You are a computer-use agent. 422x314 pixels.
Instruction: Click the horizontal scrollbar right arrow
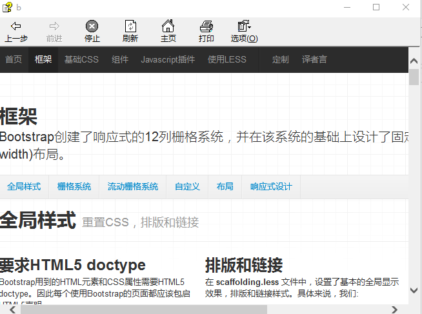(395, 309)
